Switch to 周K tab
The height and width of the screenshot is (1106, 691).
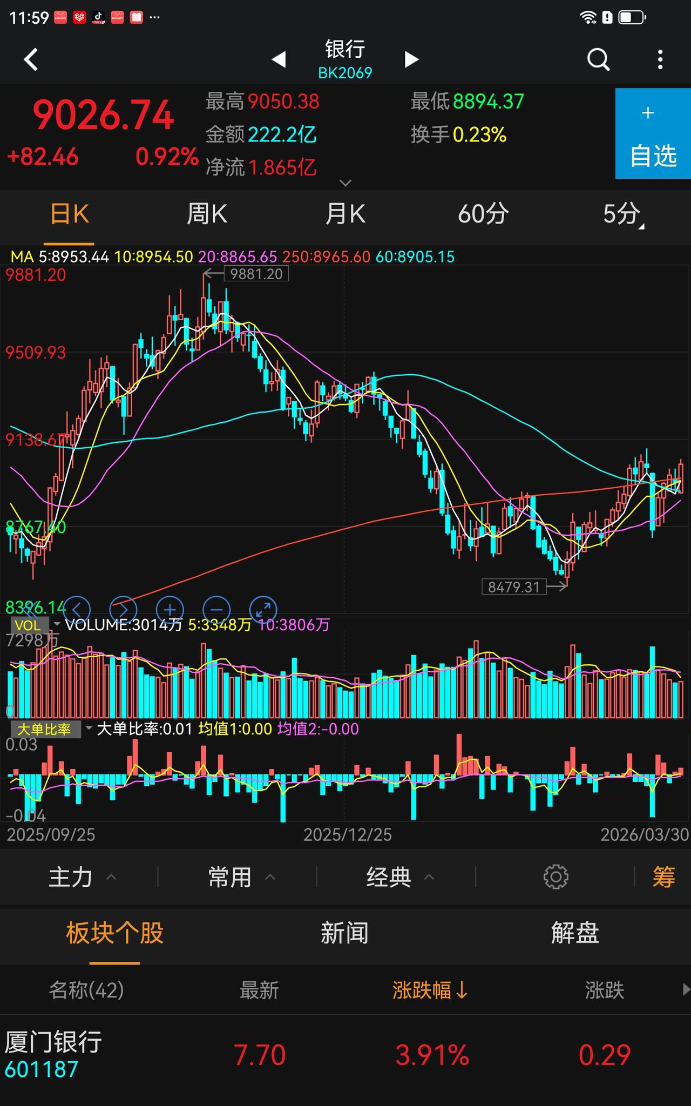207,214
